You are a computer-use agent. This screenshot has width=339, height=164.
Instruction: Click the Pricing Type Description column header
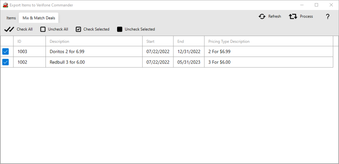(229, 41)
